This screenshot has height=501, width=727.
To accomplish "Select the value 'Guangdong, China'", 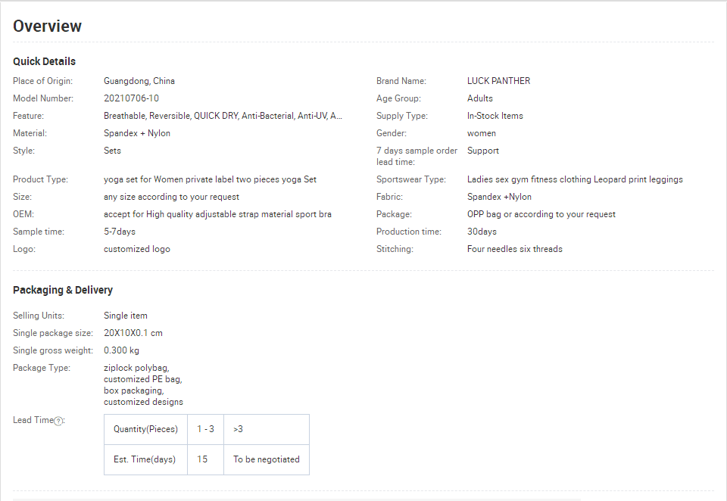I will point(139,81).
